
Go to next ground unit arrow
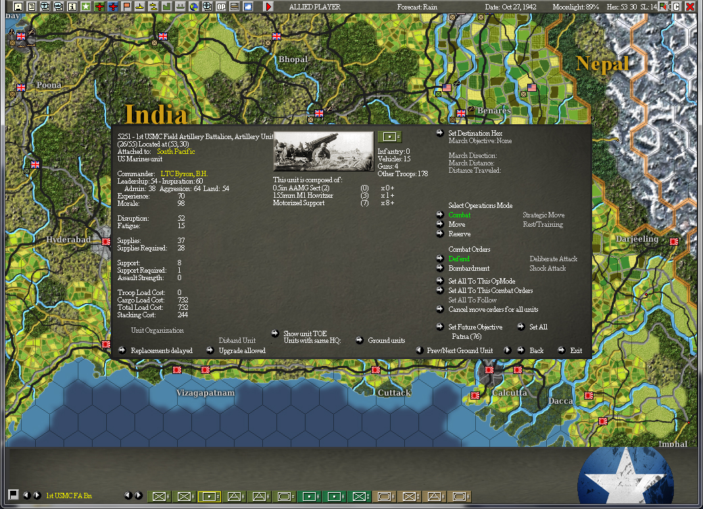[507, 350]
